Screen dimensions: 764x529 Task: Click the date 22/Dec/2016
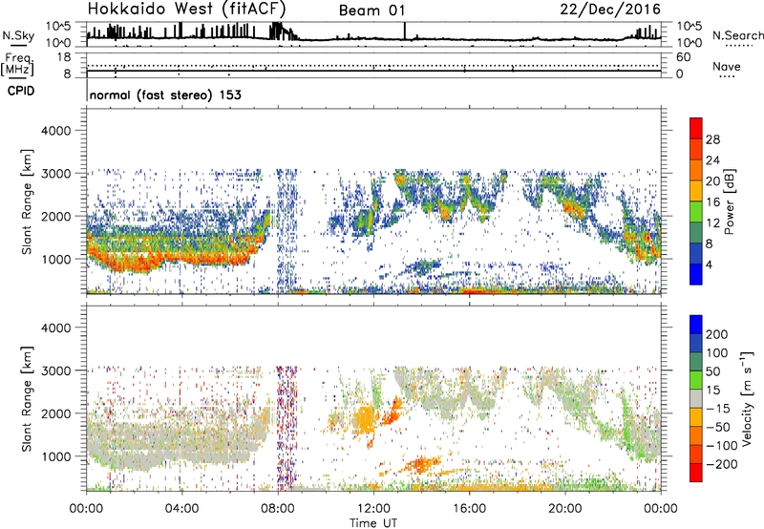tap(610, 10)
